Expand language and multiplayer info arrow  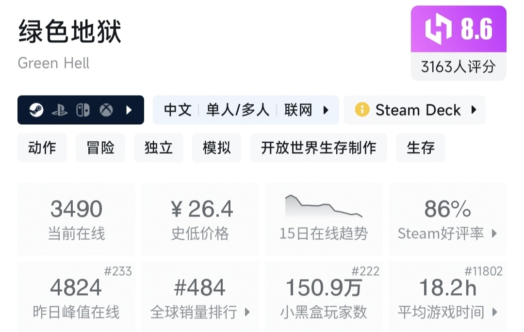pos(326,110)
